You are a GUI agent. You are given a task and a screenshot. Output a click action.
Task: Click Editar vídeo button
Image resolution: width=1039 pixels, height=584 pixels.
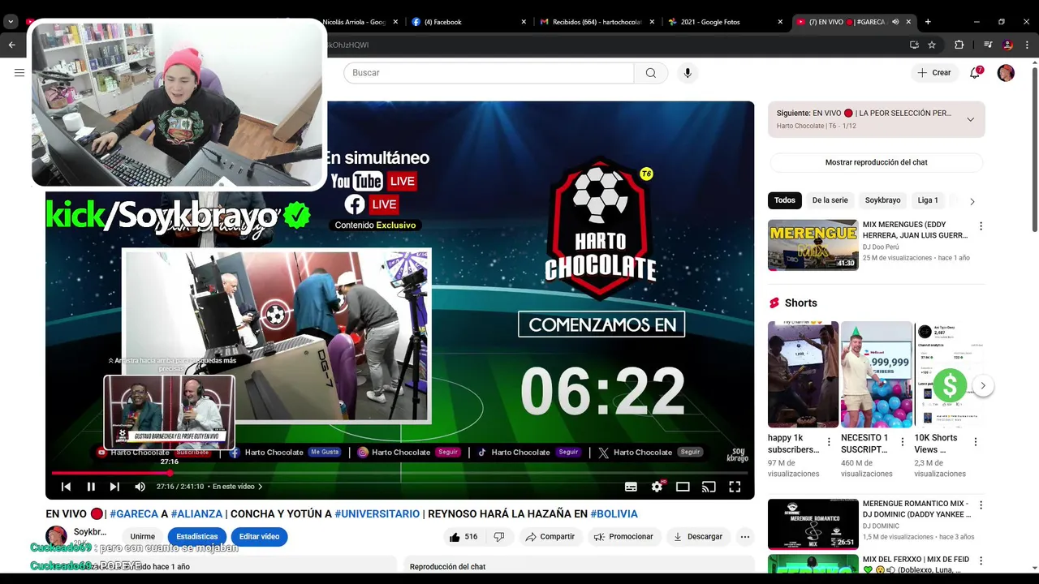click(259, 537)
